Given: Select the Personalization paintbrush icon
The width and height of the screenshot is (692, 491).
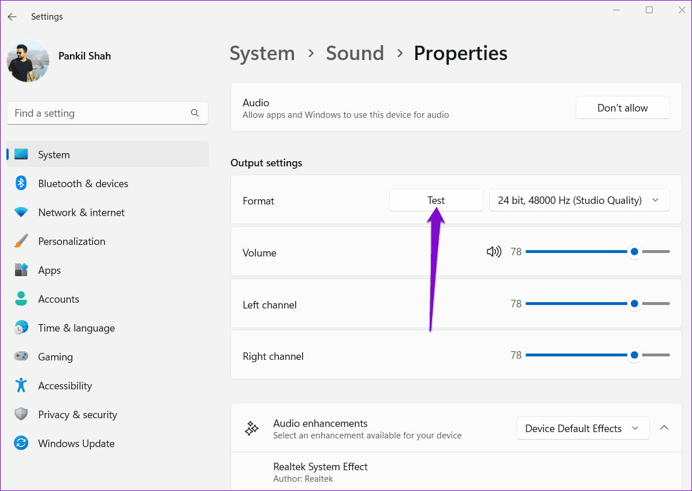Looking at the screenshot, I should 21,241.
